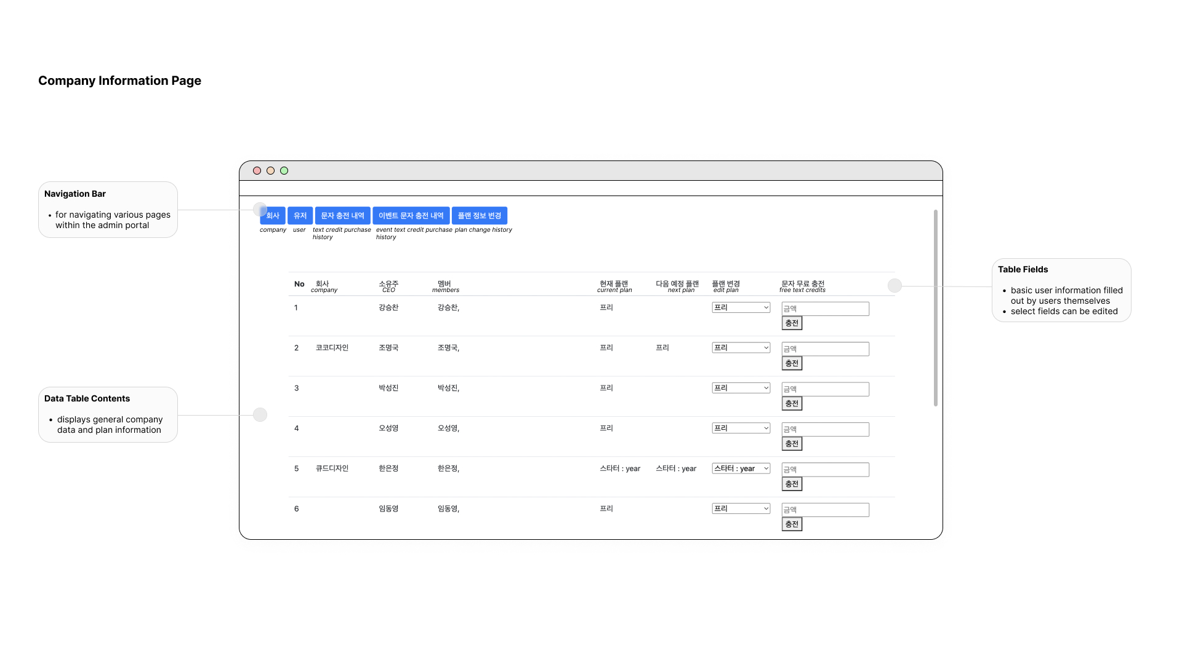
Task: Open the 유저 (user) nav button
Action: pos(300,216)
